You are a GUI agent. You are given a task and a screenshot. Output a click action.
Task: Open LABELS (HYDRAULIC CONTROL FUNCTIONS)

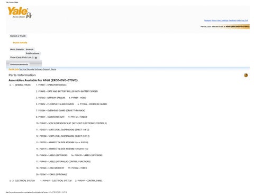click(63, 162)
